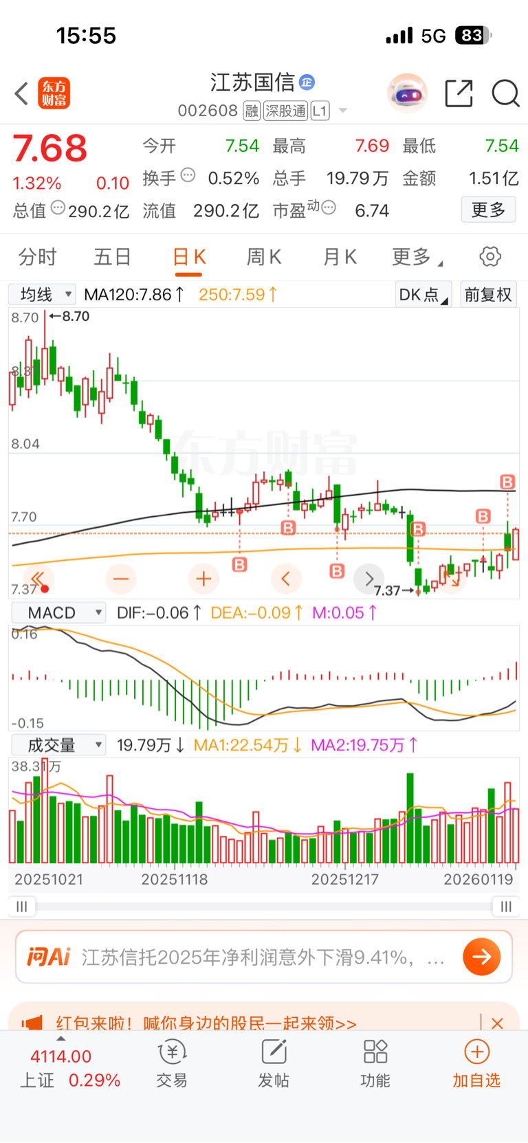Tap the blue 正 badge beside 江苏国信

pos(307,82)
